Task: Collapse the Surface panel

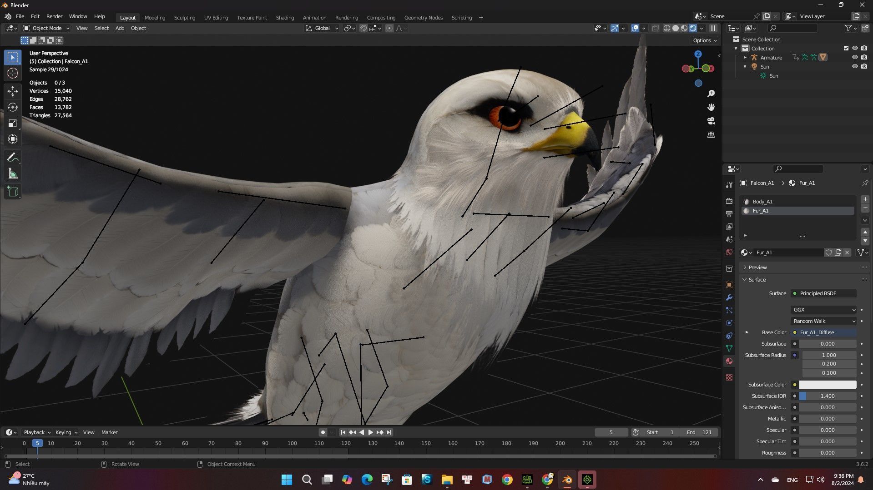Action: point(757,280)
